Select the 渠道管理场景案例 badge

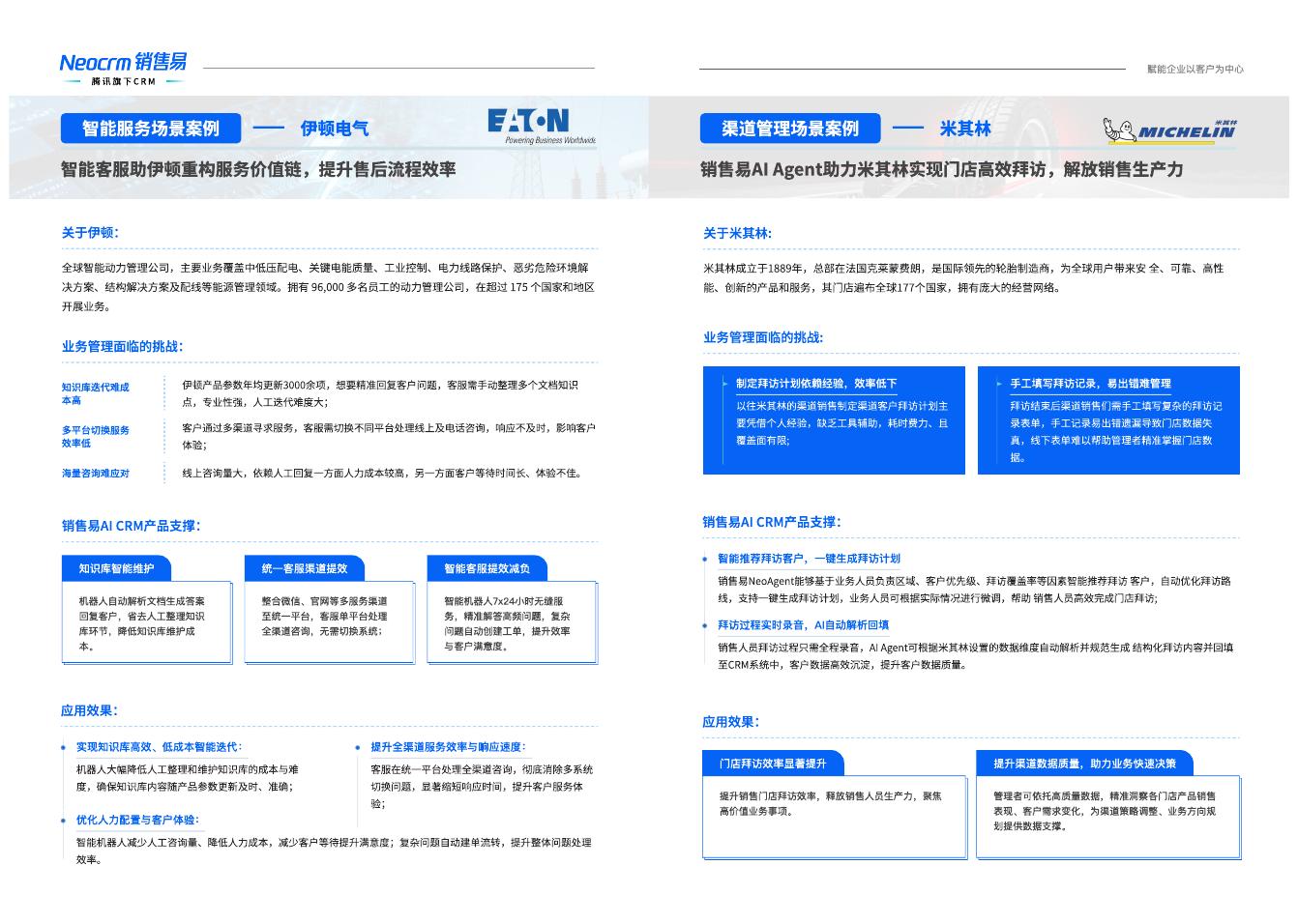pos(790,129)
